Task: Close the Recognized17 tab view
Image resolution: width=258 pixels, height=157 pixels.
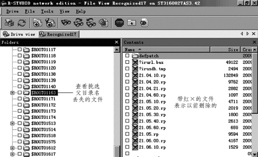Action: coord(254,34)
